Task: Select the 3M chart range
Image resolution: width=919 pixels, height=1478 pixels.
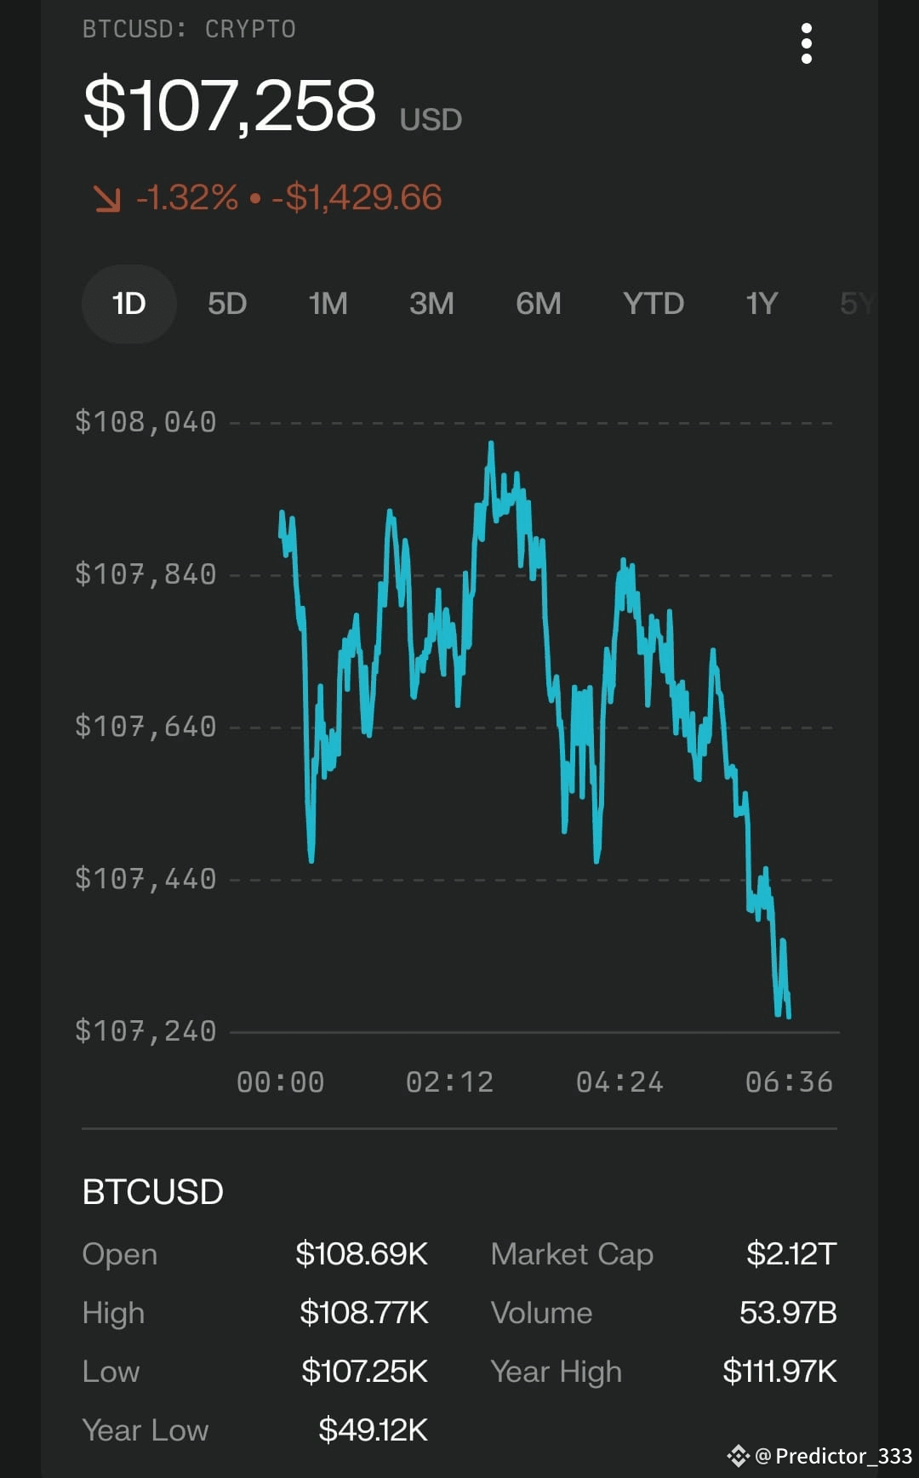Action: 431,304
